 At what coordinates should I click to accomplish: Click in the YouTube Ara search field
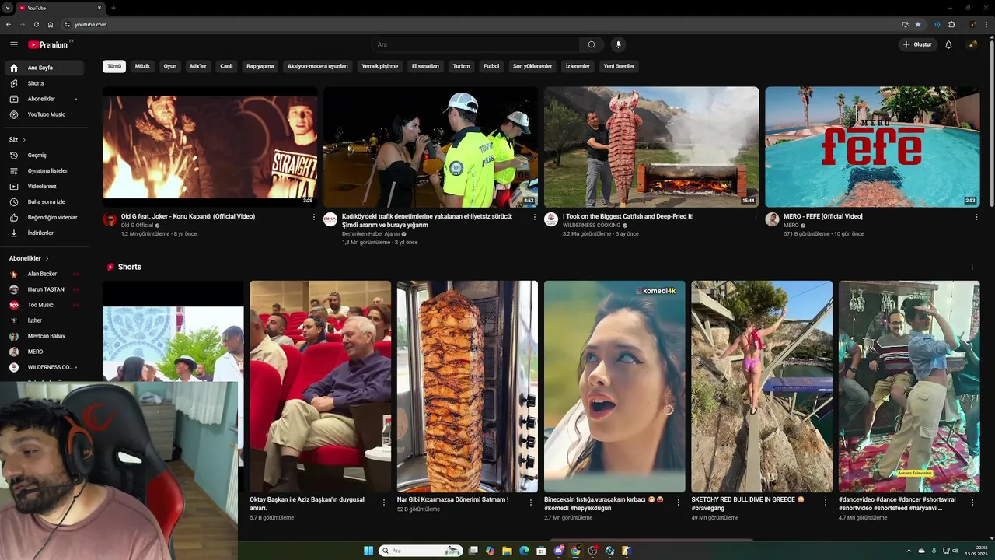pyautogui.click(x=476, y=44)
